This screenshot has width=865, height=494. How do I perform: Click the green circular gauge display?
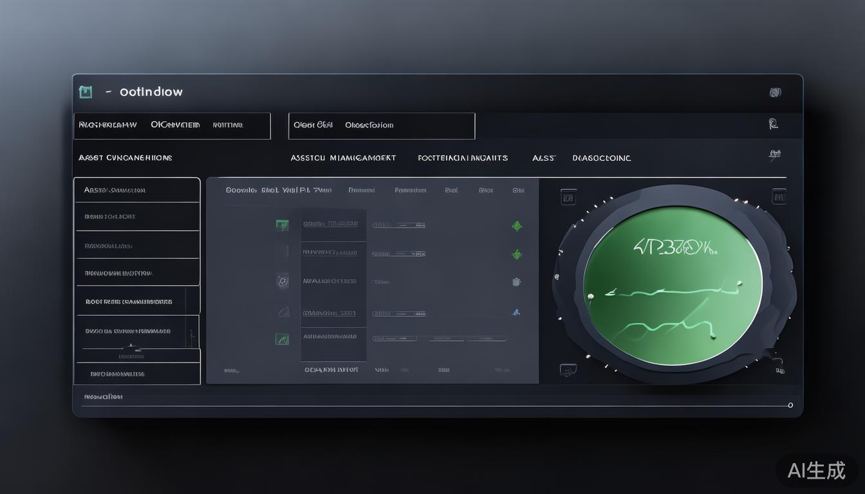pos(673,285)
